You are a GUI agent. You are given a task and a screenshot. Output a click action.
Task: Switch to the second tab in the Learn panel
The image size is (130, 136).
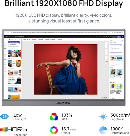(x=115, y=42)
